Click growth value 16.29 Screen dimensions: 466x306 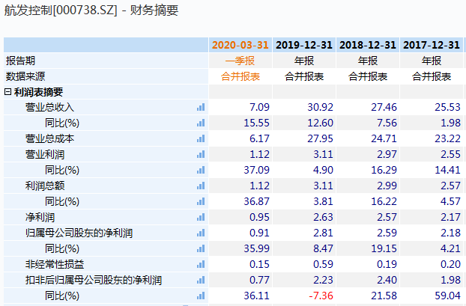pos(384,170)
